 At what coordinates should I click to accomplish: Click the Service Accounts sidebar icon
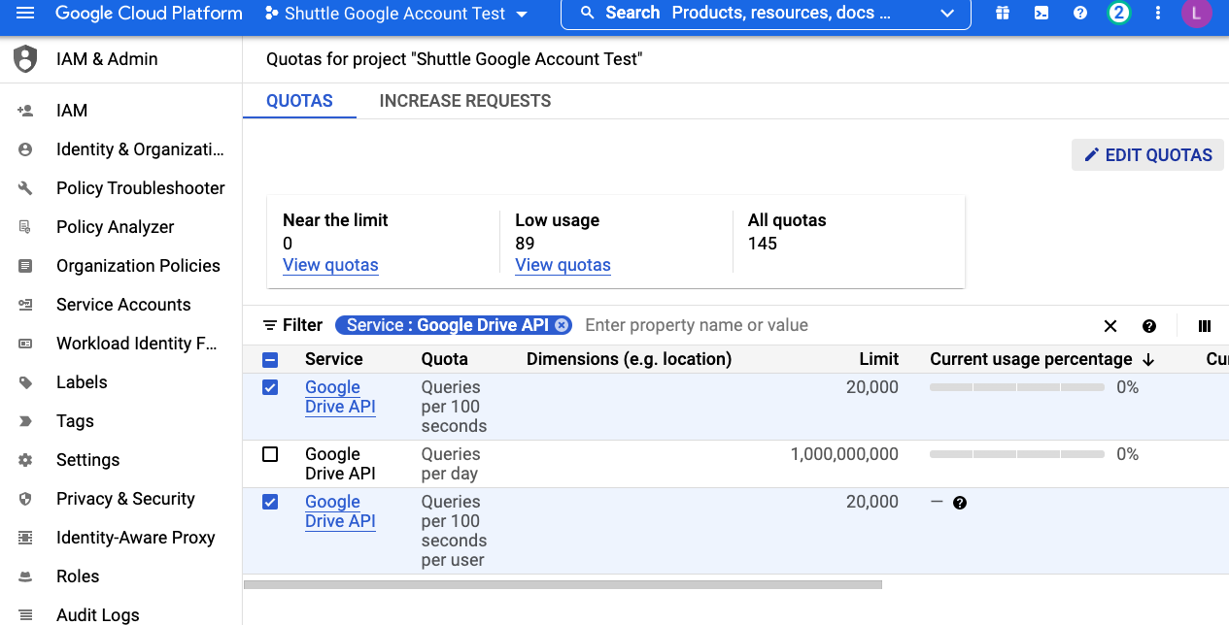tap(25, 305)
